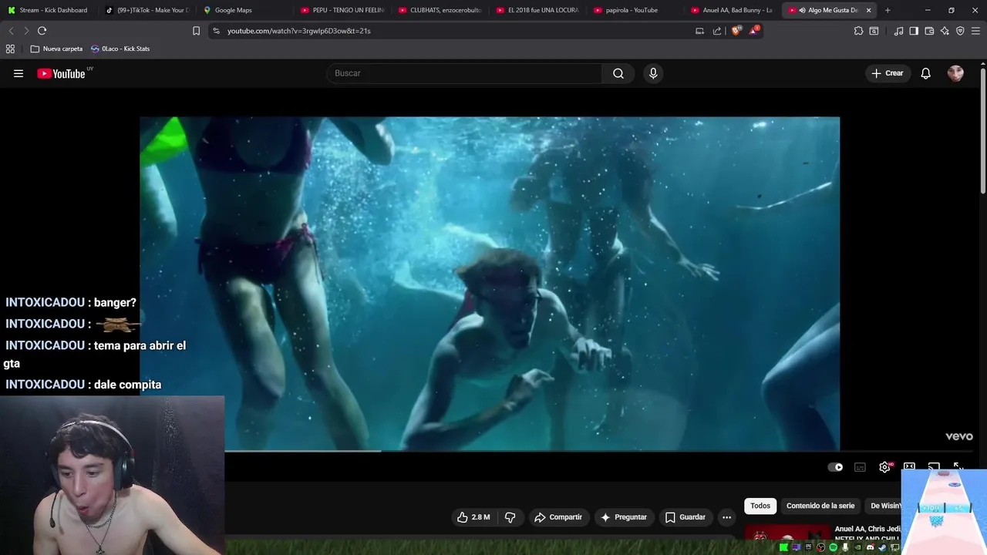The width and height of the screenshot is (987, 555).
Task: Click the Guardar button
Action: tap(685, 517)
